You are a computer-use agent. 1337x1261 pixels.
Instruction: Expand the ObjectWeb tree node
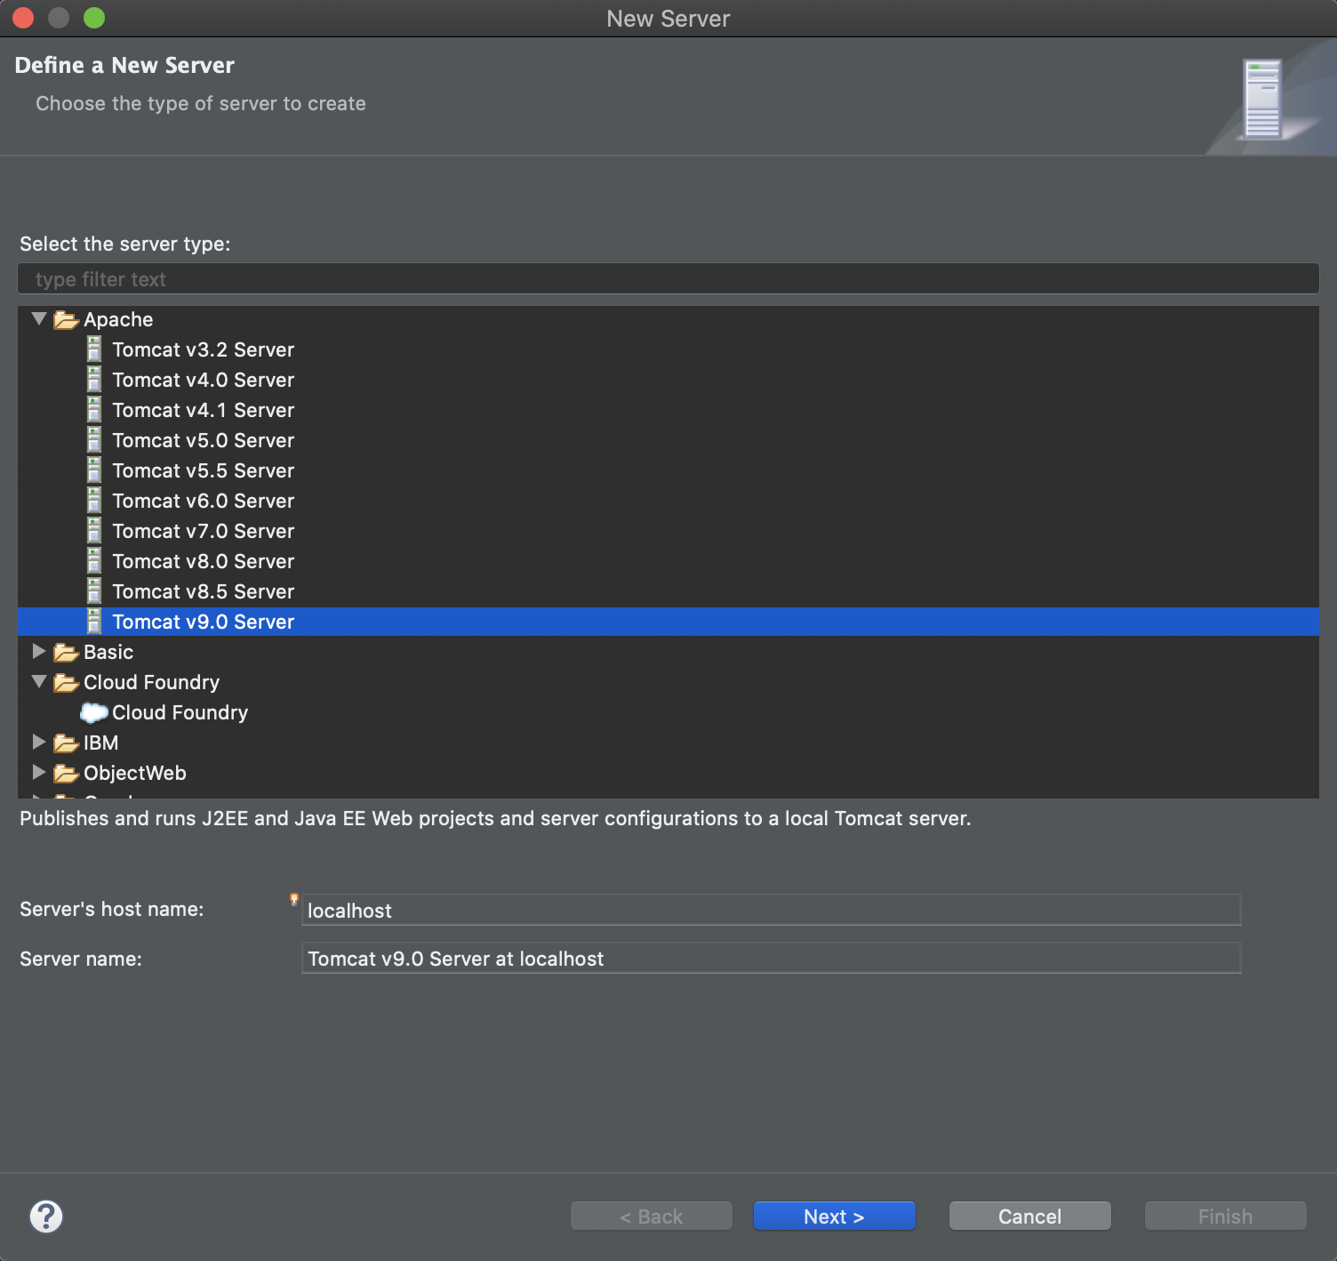[39, 772]
